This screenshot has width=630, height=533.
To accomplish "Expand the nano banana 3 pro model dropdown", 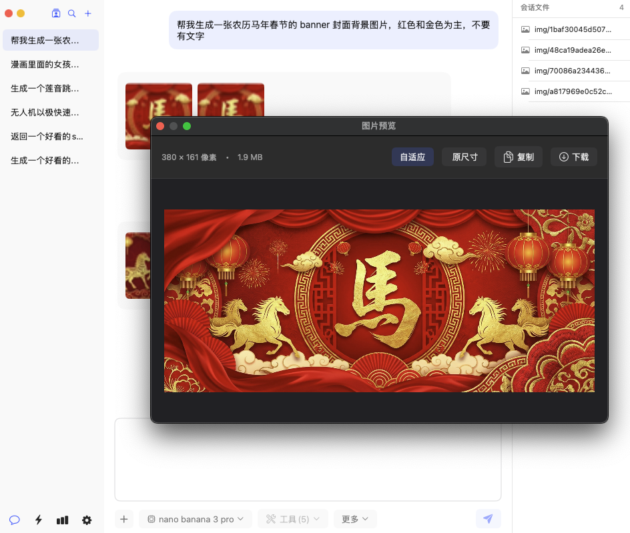I will [x=196, y=519].
